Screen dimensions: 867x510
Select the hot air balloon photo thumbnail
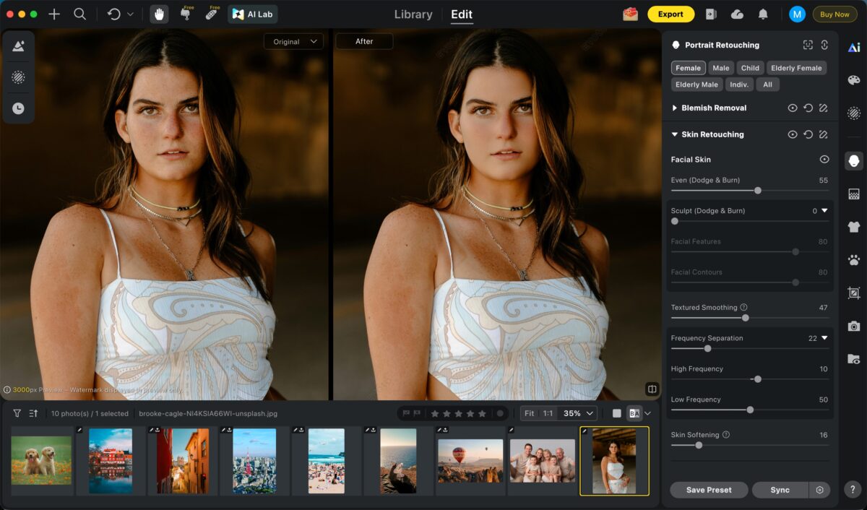click(x=470, y=460)
